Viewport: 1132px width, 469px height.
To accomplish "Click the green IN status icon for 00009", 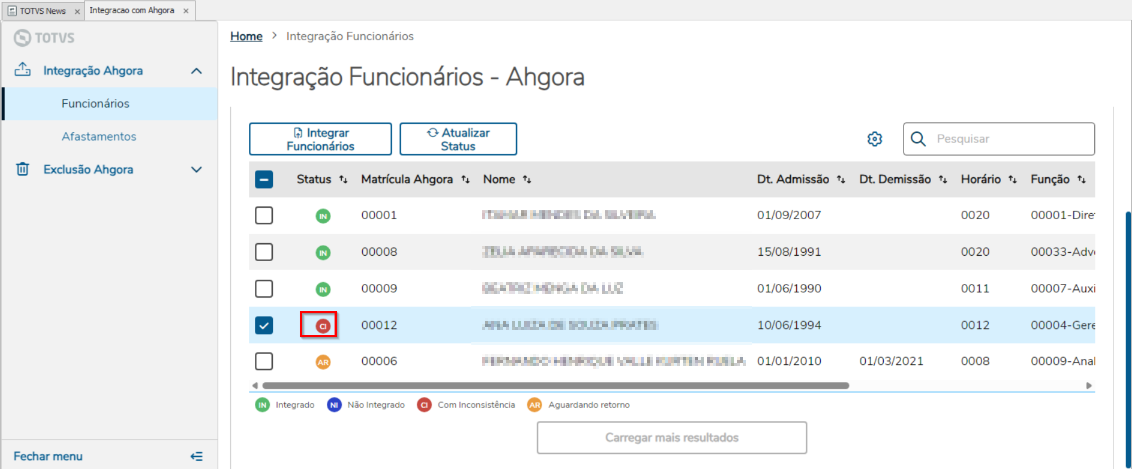I will 323,289.
